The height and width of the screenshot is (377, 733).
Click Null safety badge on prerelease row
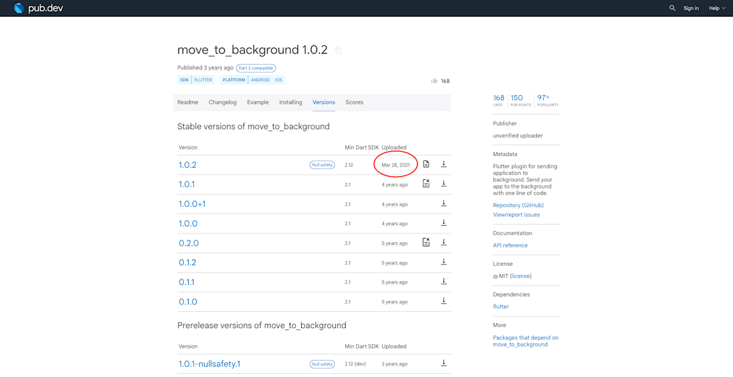(322, 364)
